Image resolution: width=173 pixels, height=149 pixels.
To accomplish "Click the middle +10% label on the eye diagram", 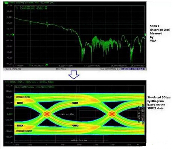I will tap(75, 126).
